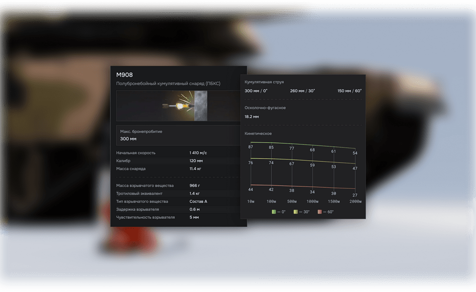Viewport: 476px width, 292px height.
Task: Select the Начальная скорость row
Action: 178,153
